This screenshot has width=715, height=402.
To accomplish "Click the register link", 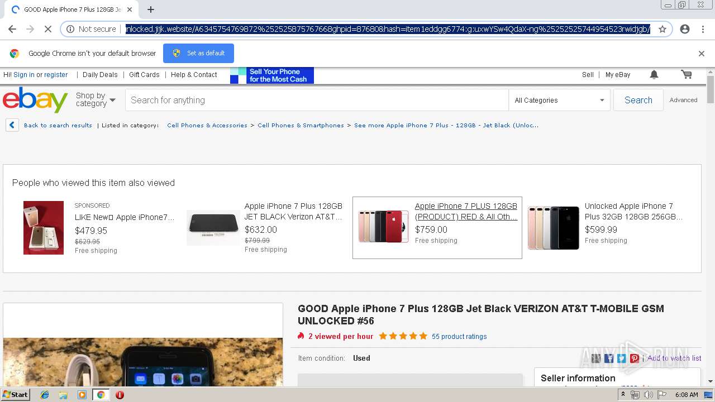I will pyautogui.click(x=56, y=74).
